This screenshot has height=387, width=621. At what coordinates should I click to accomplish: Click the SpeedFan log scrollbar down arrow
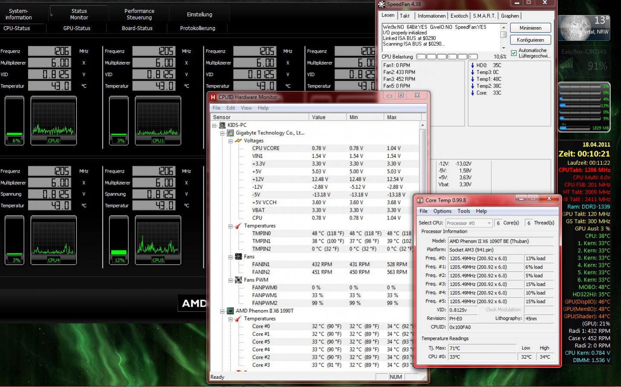click(x=504, y=48)
